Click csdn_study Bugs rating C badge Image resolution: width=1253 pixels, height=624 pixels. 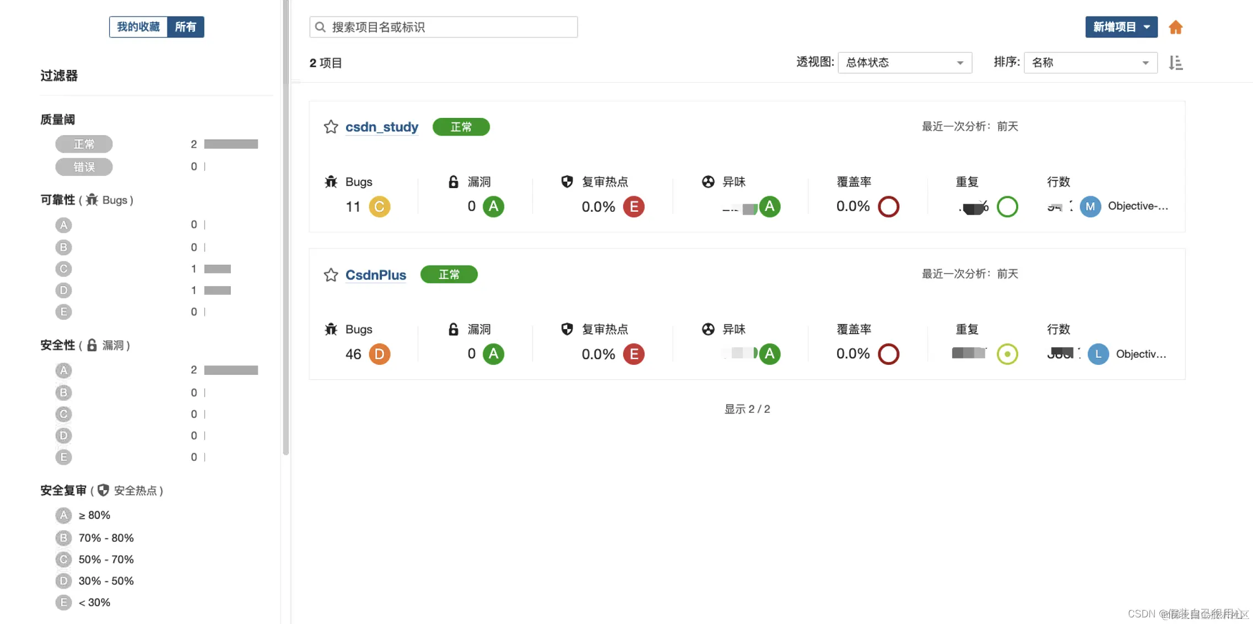click(379, 207)
